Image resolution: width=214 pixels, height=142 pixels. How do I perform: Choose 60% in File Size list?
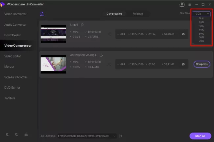click(201, 37)
